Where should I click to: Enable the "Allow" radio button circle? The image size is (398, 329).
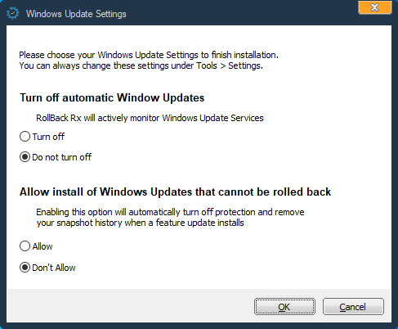click(x=25, y=246)
